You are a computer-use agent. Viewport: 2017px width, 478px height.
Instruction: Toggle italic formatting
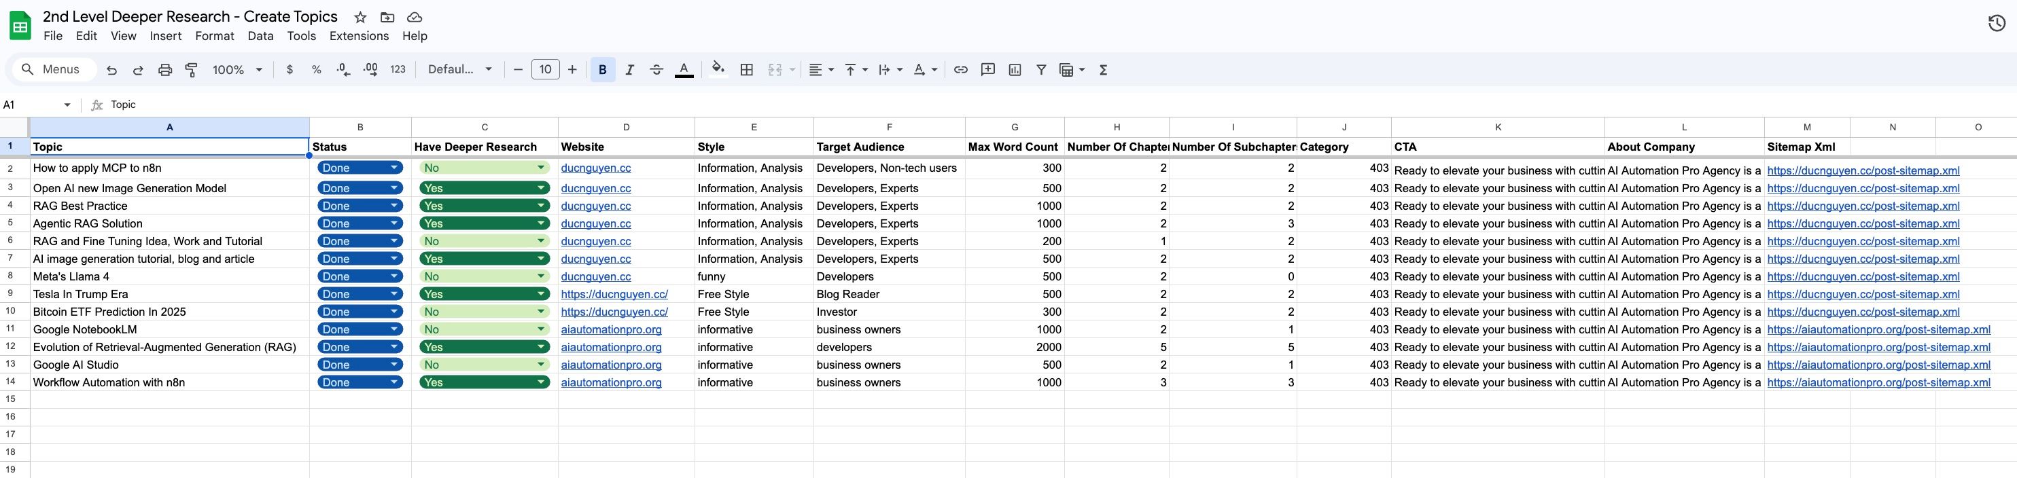629,70
